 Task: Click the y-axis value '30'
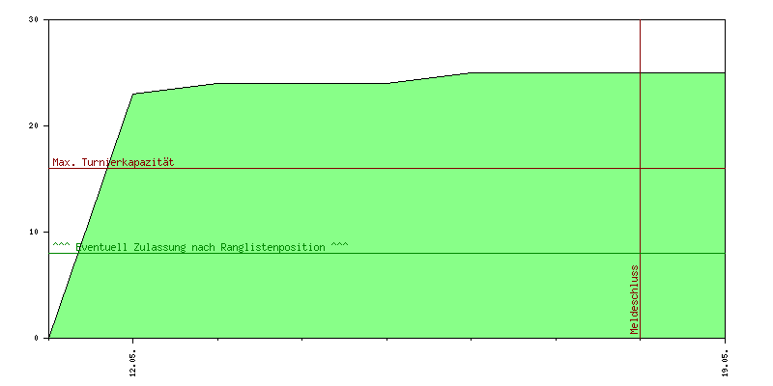coord(33,19)
